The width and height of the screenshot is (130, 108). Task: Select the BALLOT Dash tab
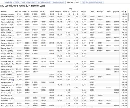[x=59, y=2]
